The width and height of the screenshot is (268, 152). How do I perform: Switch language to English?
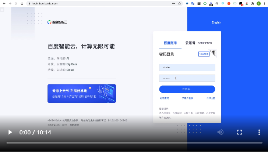click(216, 22)
